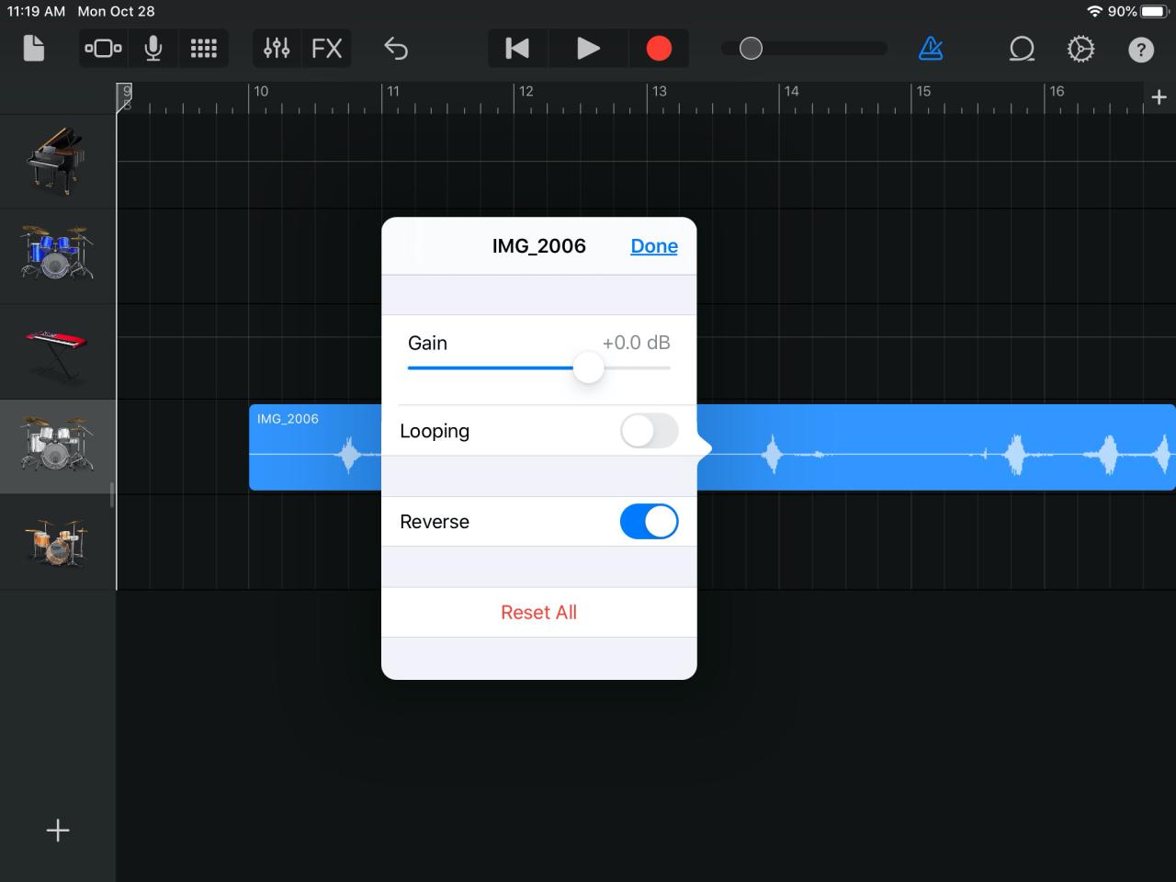Undo the last action
1176x882 pixels.
click(396, 48)
